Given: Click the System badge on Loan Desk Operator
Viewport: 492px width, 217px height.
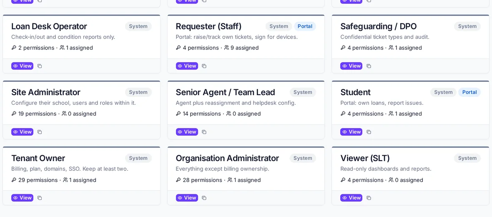Looking at the screenshot, I should point(138,26).
